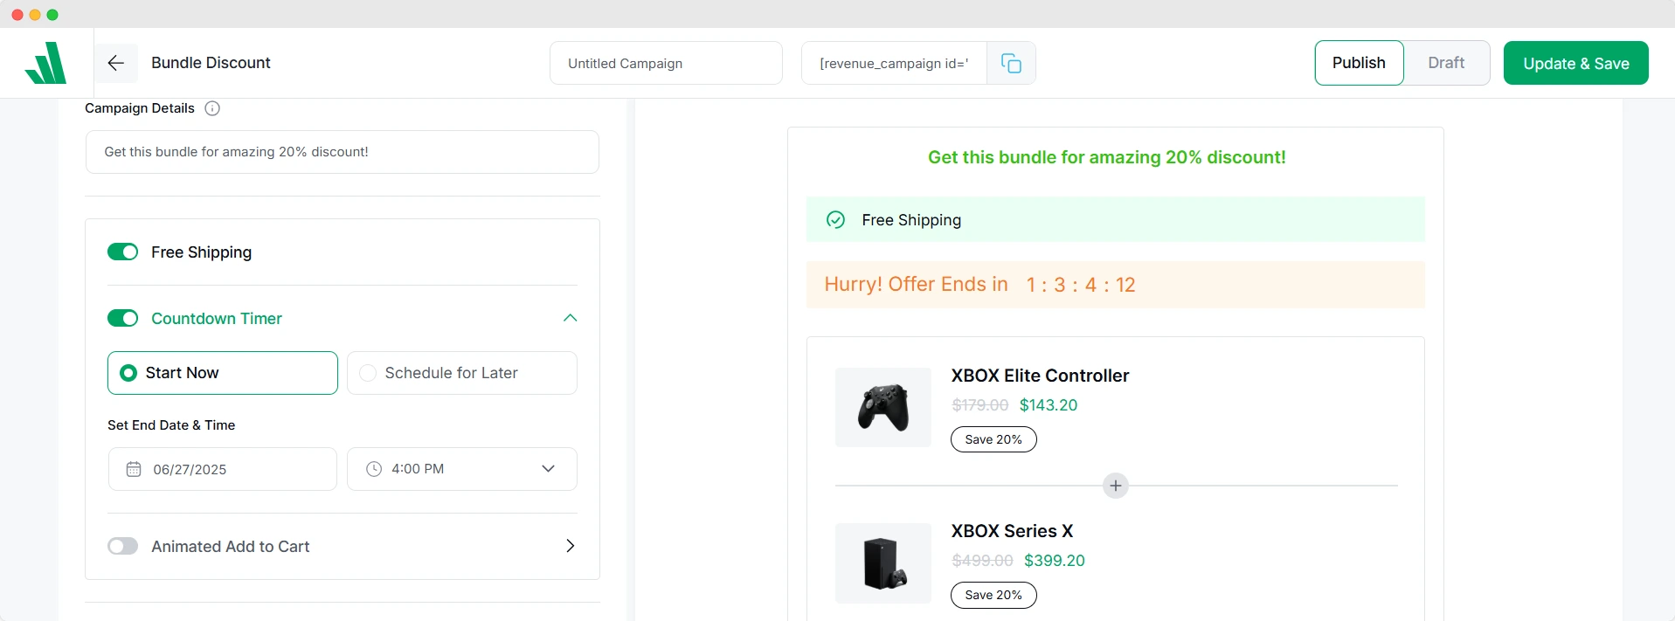Click the XBOX Elite Controller thumbnail

tap(883, 407)
